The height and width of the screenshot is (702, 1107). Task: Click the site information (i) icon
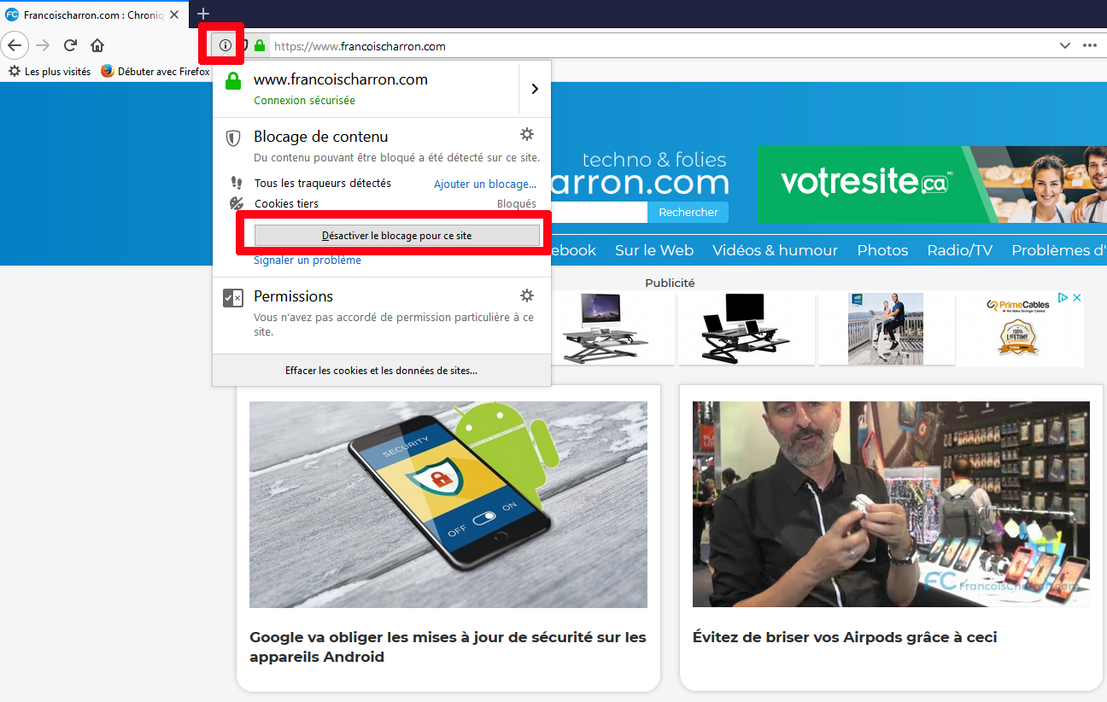click(225, 45)
